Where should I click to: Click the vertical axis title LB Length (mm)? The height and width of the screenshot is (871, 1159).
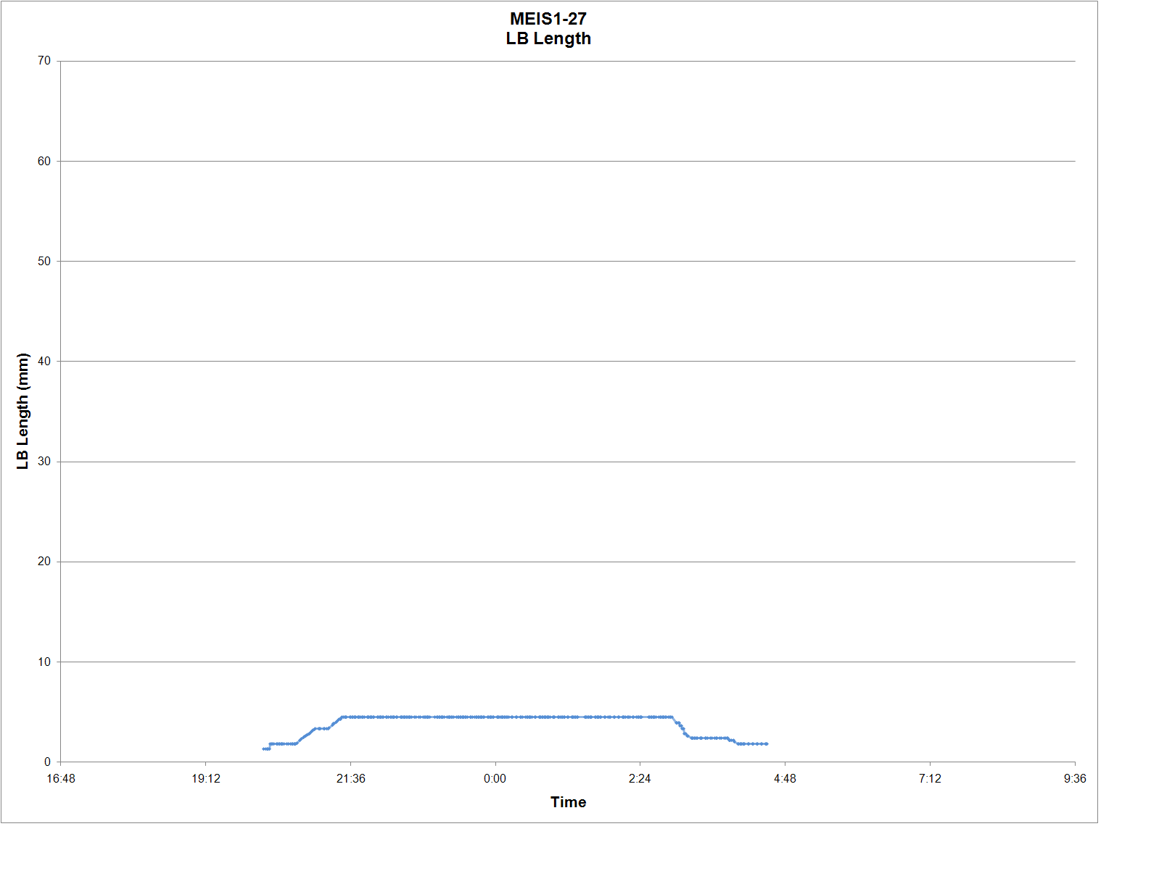pyautogui.click(x=23, y=411)
